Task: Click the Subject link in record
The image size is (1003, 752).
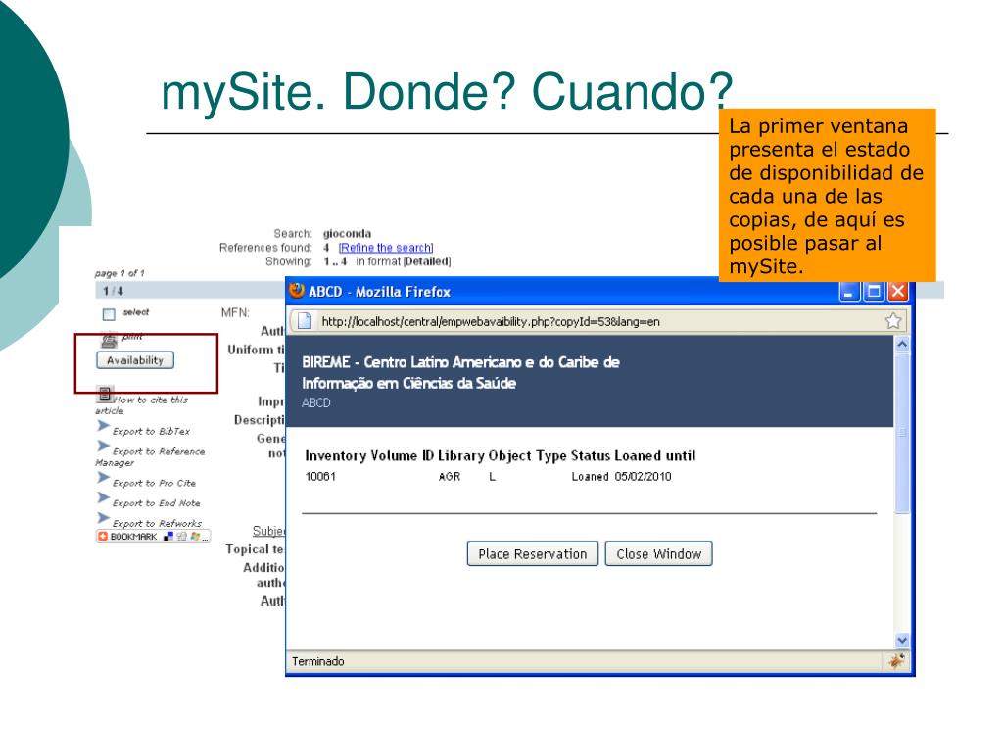Action: [268, 531]
